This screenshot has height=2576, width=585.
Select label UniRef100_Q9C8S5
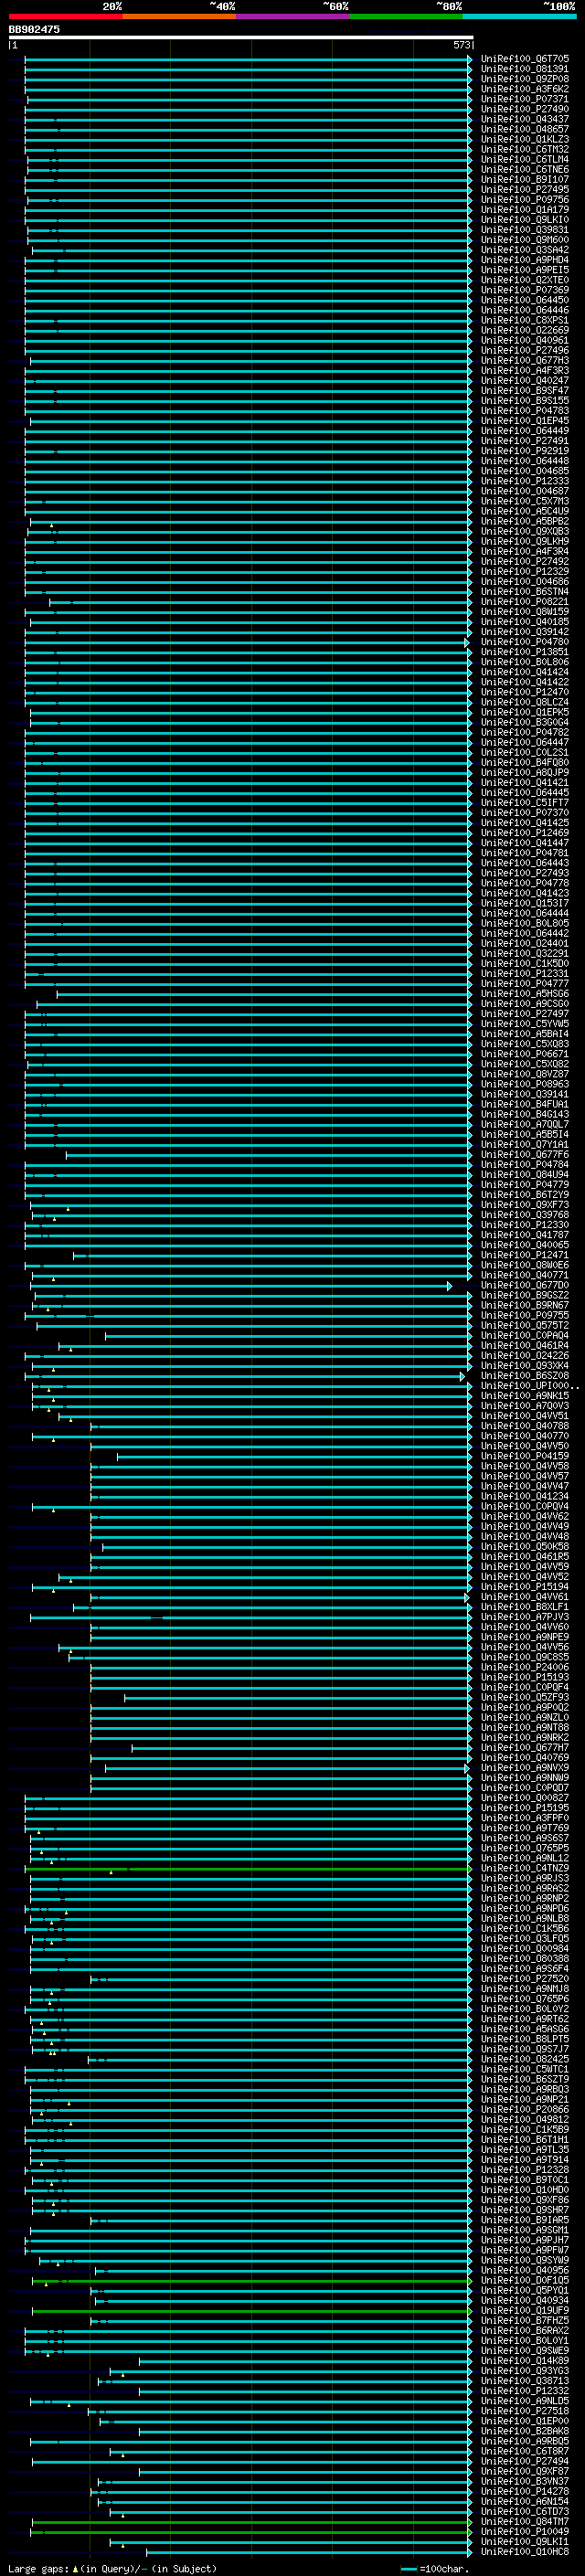click(x=525, y=1656)
